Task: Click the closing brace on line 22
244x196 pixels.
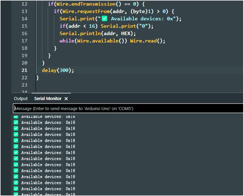Action: (38, 78)
